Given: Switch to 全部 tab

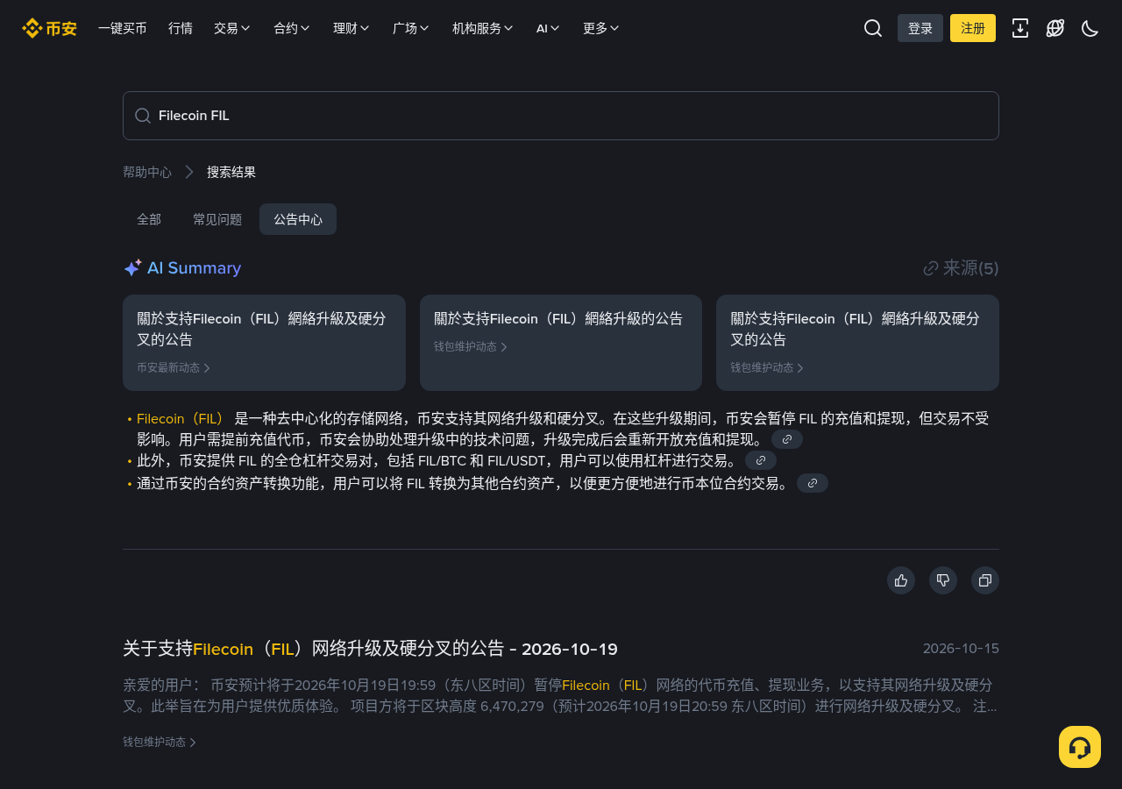Looking at the screenshot, I should pos(149,219).
